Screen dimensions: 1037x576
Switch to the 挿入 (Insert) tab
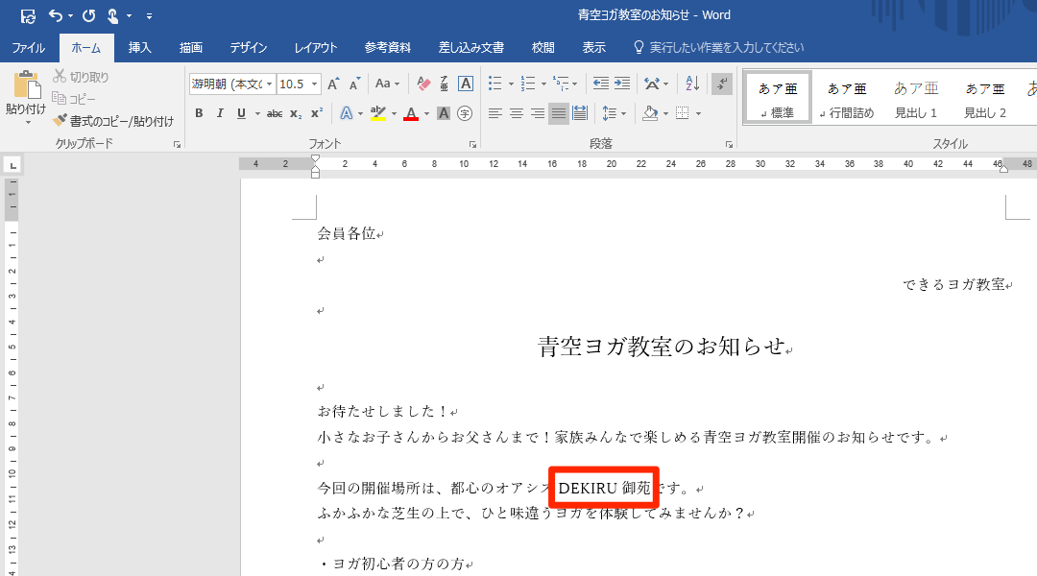(140, 47)
